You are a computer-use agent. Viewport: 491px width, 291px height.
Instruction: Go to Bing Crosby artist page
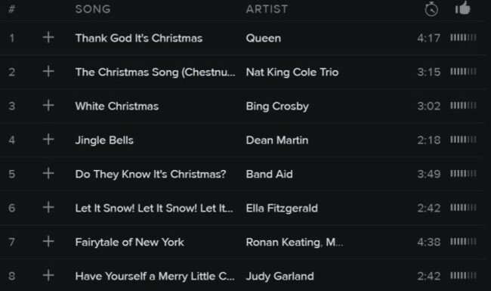point(277,106)
